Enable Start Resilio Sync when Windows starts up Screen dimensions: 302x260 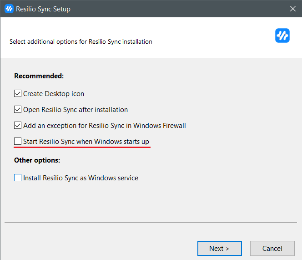(x=18, y=141)
